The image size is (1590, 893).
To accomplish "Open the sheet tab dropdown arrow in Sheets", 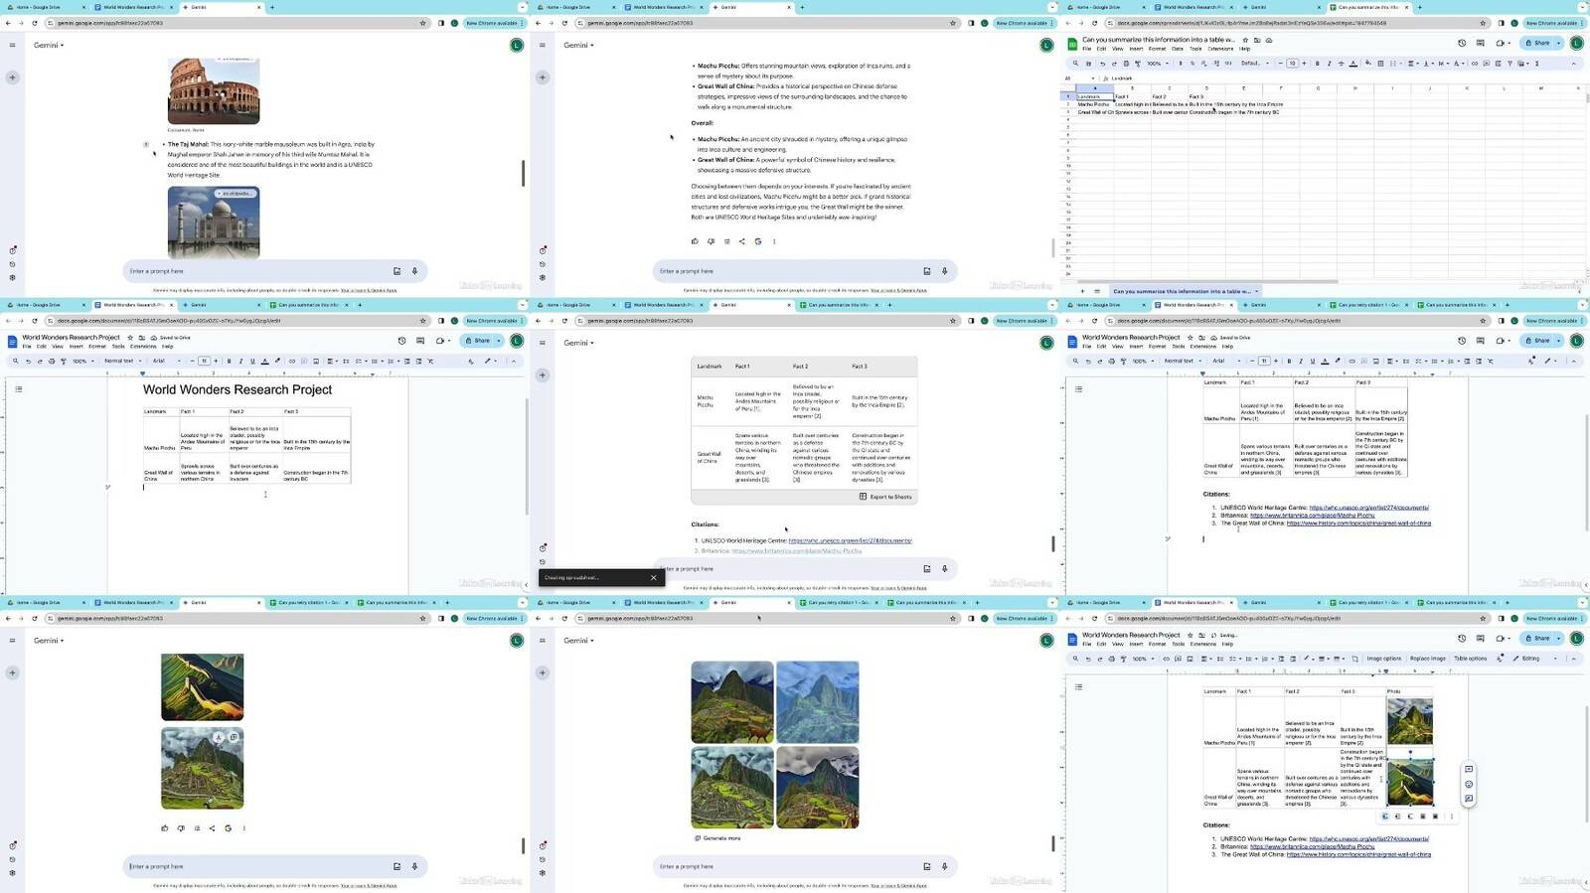I will click(1256, 291).
